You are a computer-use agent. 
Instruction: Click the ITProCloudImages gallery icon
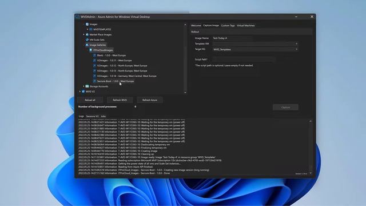(91, 50)
